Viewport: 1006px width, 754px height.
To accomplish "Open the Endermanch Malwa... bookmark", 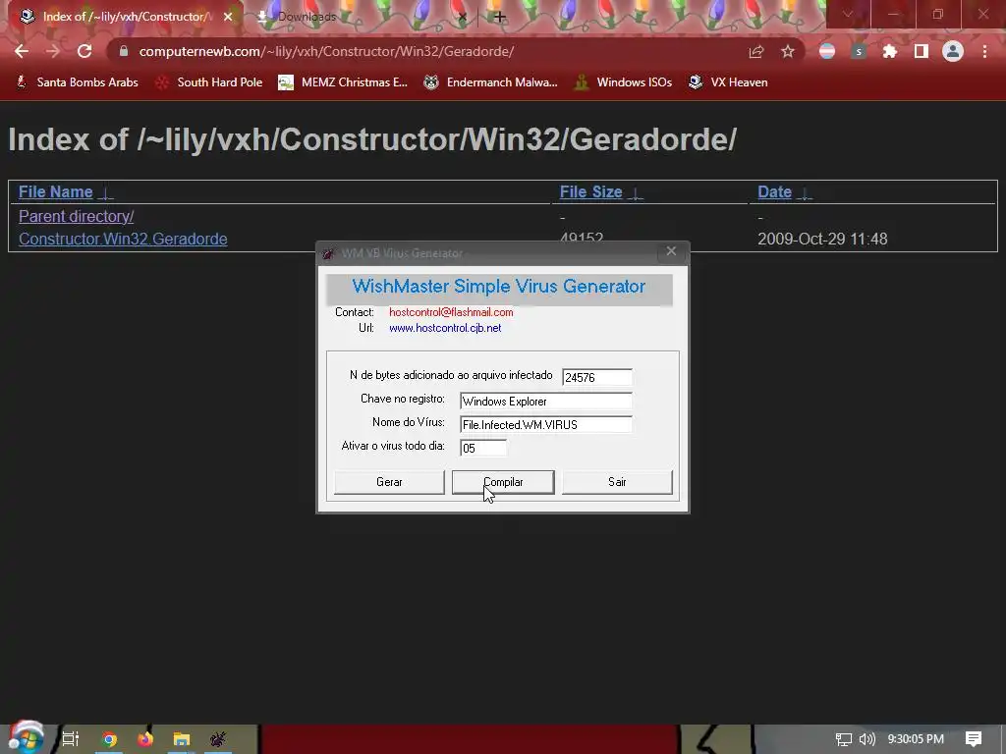I will pyautogui.click(x=491, y=82).
